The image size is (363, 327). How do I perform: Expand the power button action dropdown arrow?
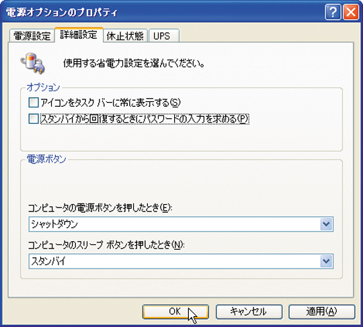point(326,224)
